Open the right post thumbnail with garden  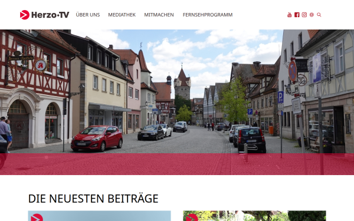(254, 216)
